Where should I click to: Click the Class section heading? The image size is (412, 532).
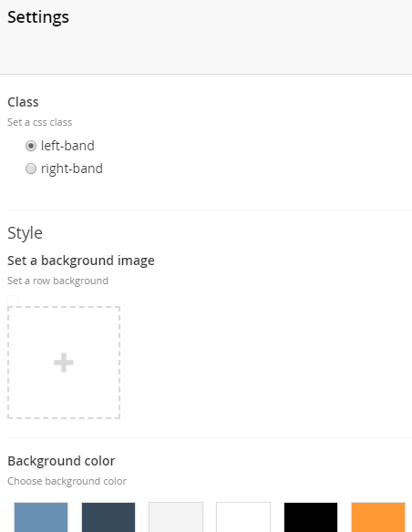(x=23, y=102)
